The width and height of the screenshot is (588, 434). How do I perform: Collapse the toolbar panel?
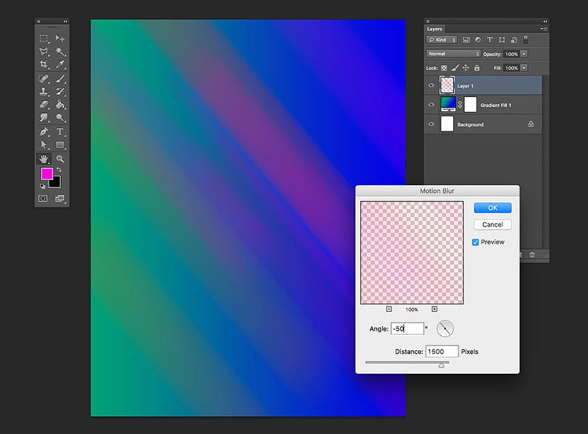(65, 22)
